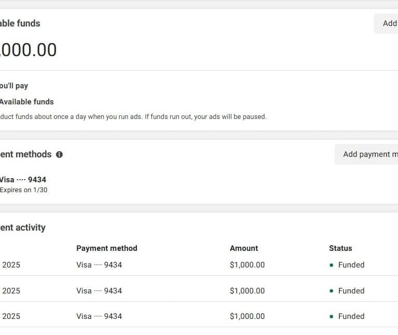This screenshot has width=398, height=335.
Task: Click the Amount column header
Action: (x=244, y=248)
